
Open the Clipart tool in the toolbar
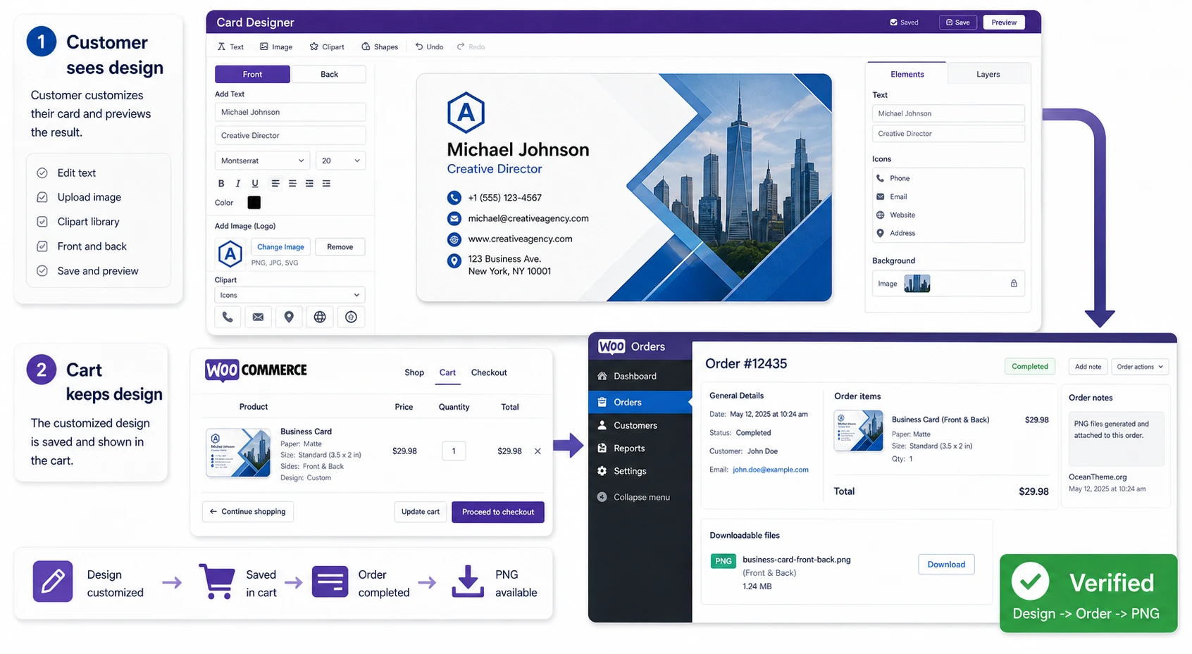[327, 47]
